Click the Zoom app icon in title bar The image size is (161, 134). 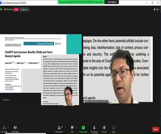point(1,3)
